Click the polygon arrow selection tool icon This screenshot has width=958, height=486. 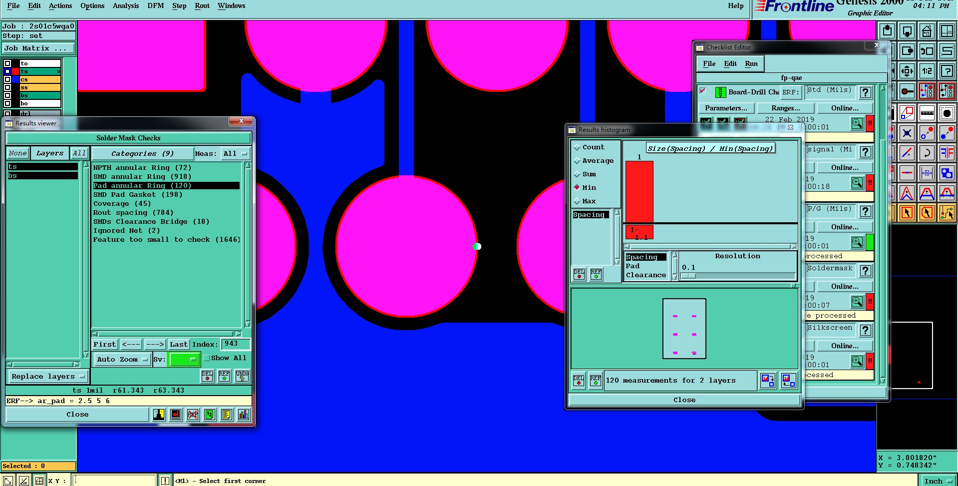point(927,213)
